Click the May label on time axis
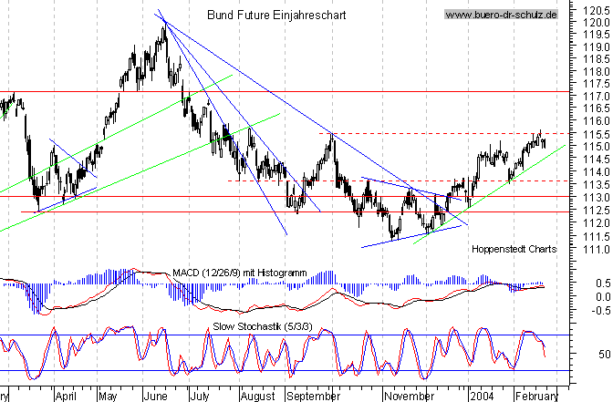Viewport: 613px width, 402px height. tap(108, 397)
